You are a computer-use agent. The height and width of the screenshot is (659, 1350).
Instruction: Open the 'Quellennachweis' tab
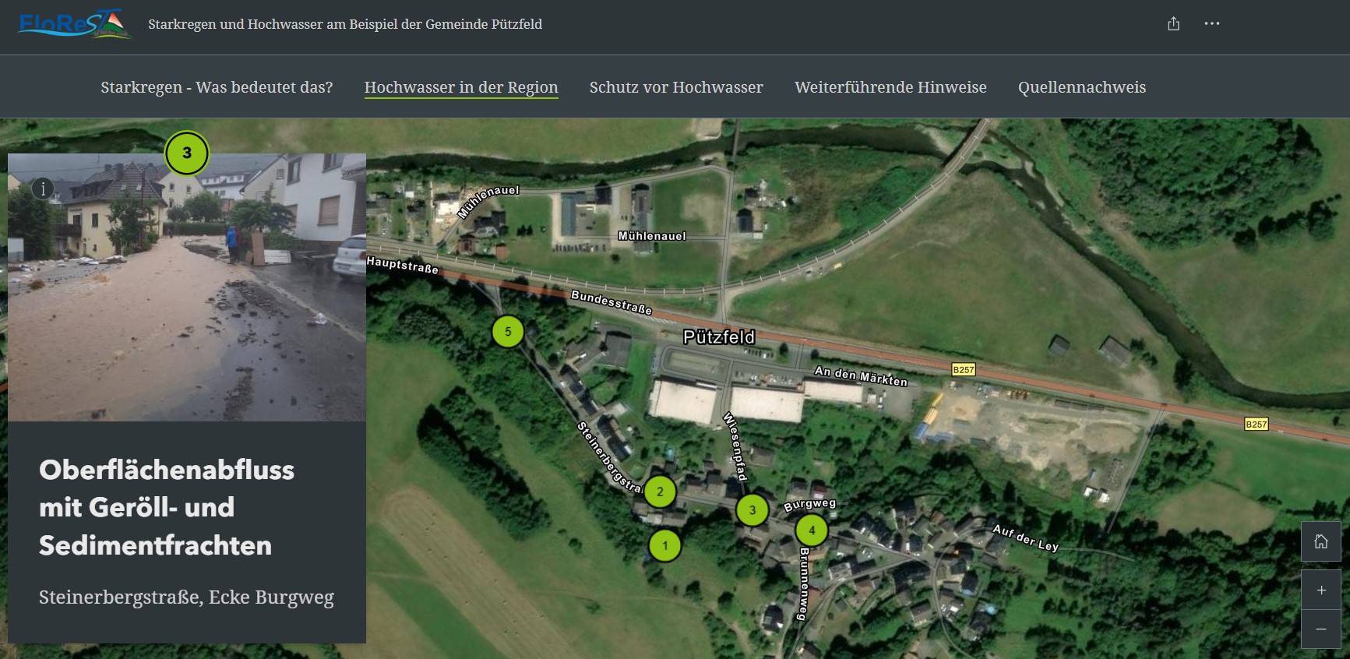(x=1082, y=87)
